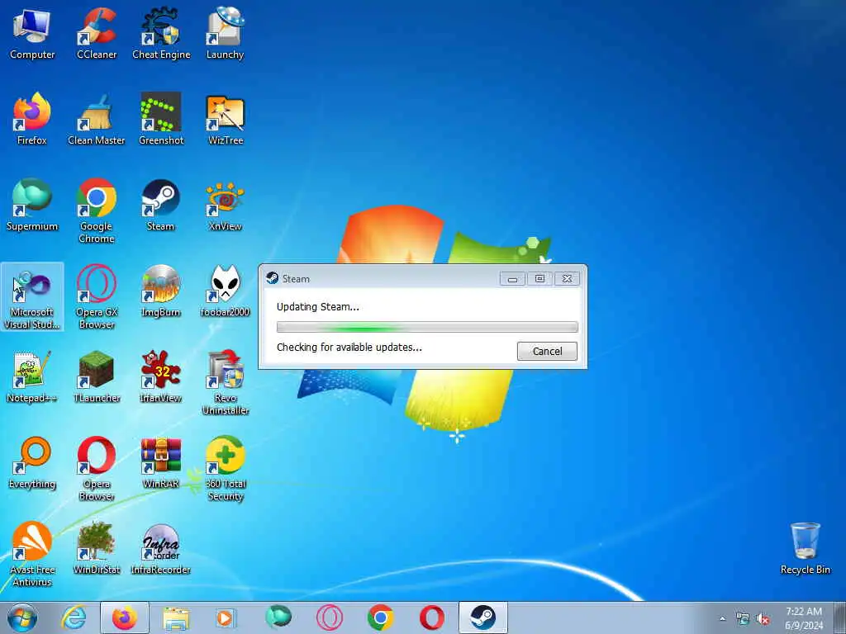Click the "Checking for available updates..." status
This screenshot has width=846, height=634.
[349, 348]
